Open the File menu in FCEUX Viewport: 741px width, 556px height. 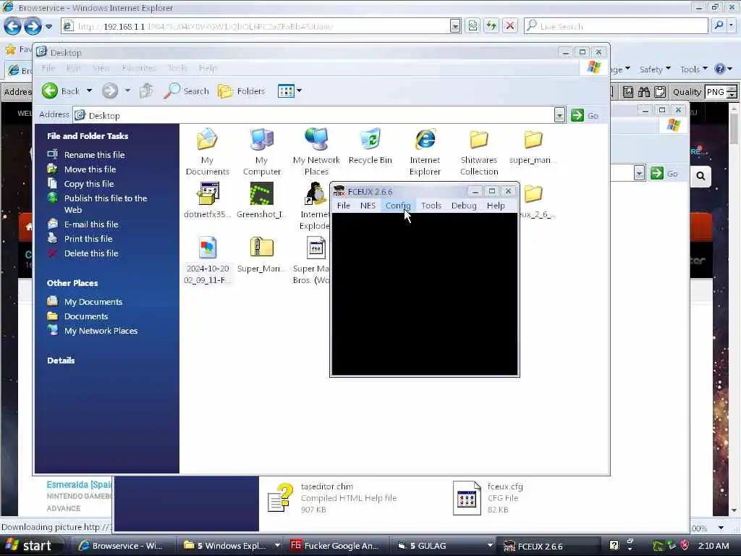pyautogui.click(x=344, y=205)
